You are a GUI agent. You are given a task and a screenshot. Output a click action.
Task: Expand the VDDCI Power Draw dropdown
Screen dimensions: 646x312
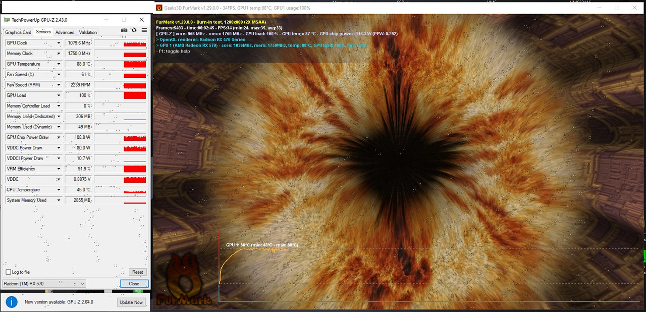click(59, 159)
